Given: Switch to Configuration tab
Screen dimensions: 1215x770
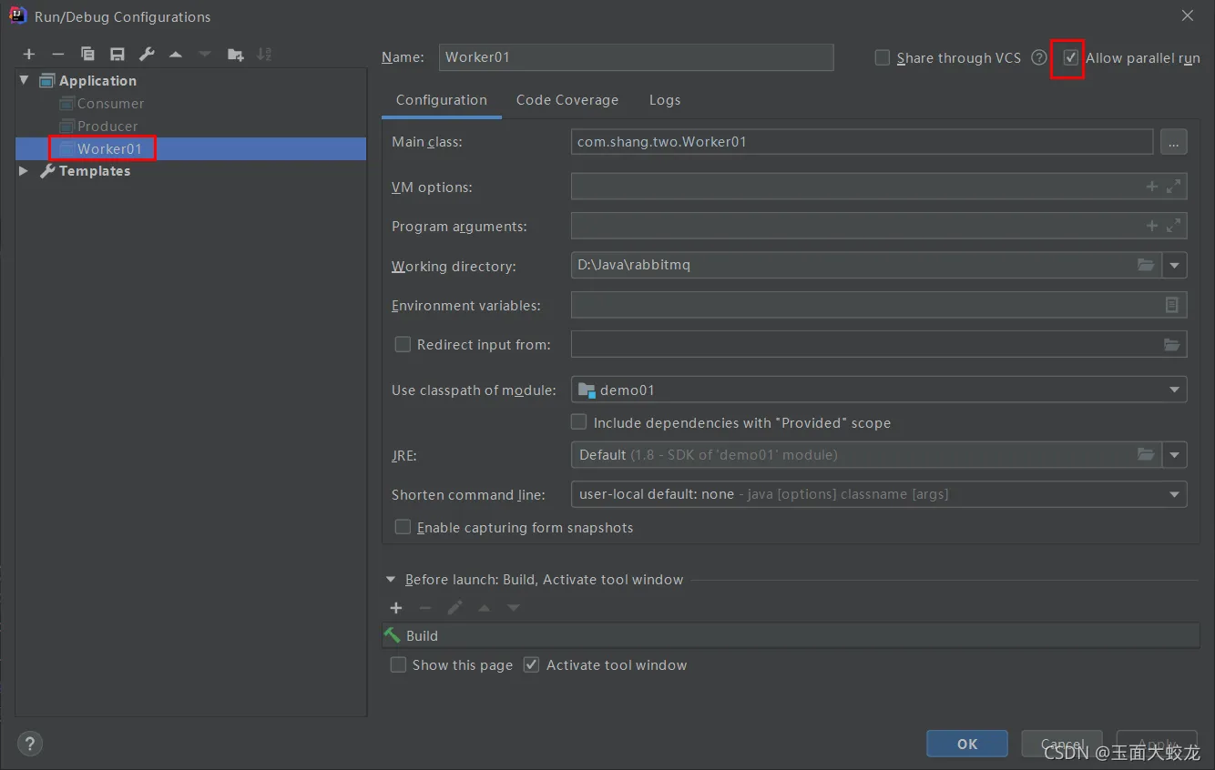Looking at the screenshot, I should (442, 100).
